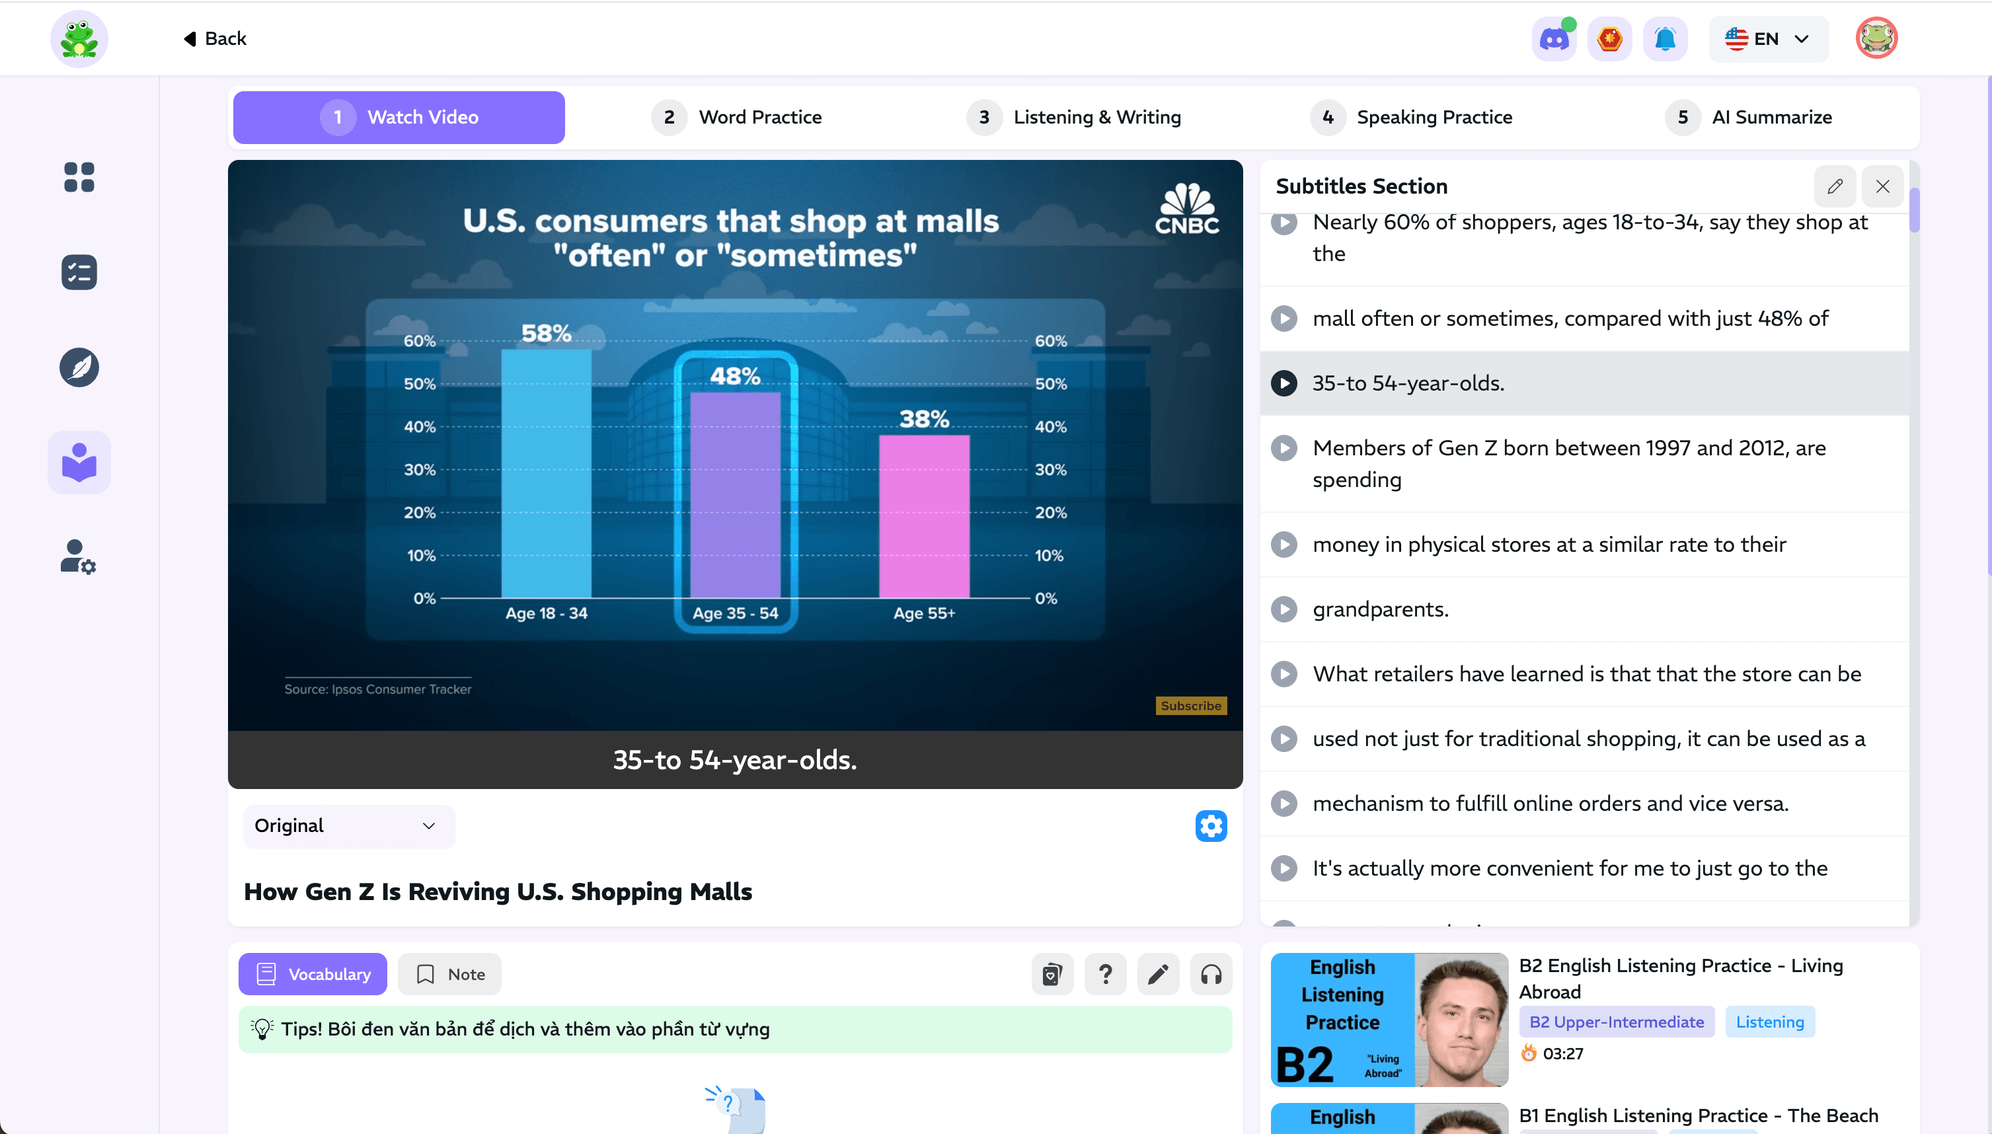Screen dimensions: 1992x1134
Task: Play subtitle line 'used not just for traditional'
Action: tap(1284, 738)
